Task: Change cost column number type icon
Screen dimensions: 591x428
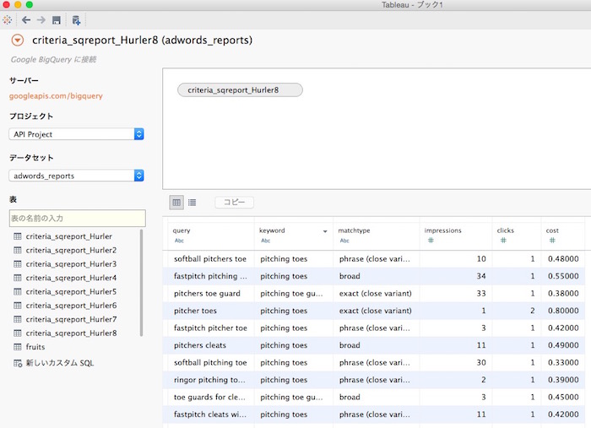Action: coord(552,241)
